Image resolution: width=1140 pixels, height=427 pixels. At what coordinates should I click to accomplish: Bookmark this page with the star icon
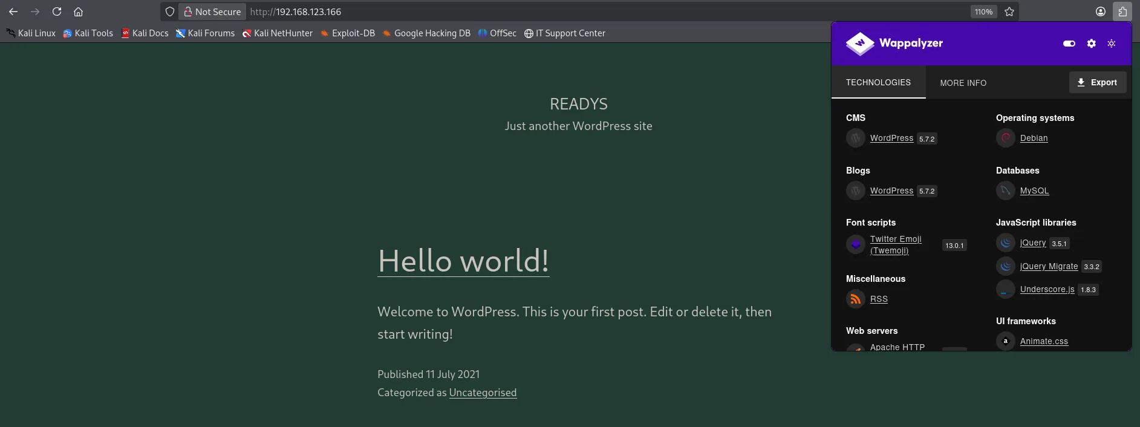click(1009, 11)
